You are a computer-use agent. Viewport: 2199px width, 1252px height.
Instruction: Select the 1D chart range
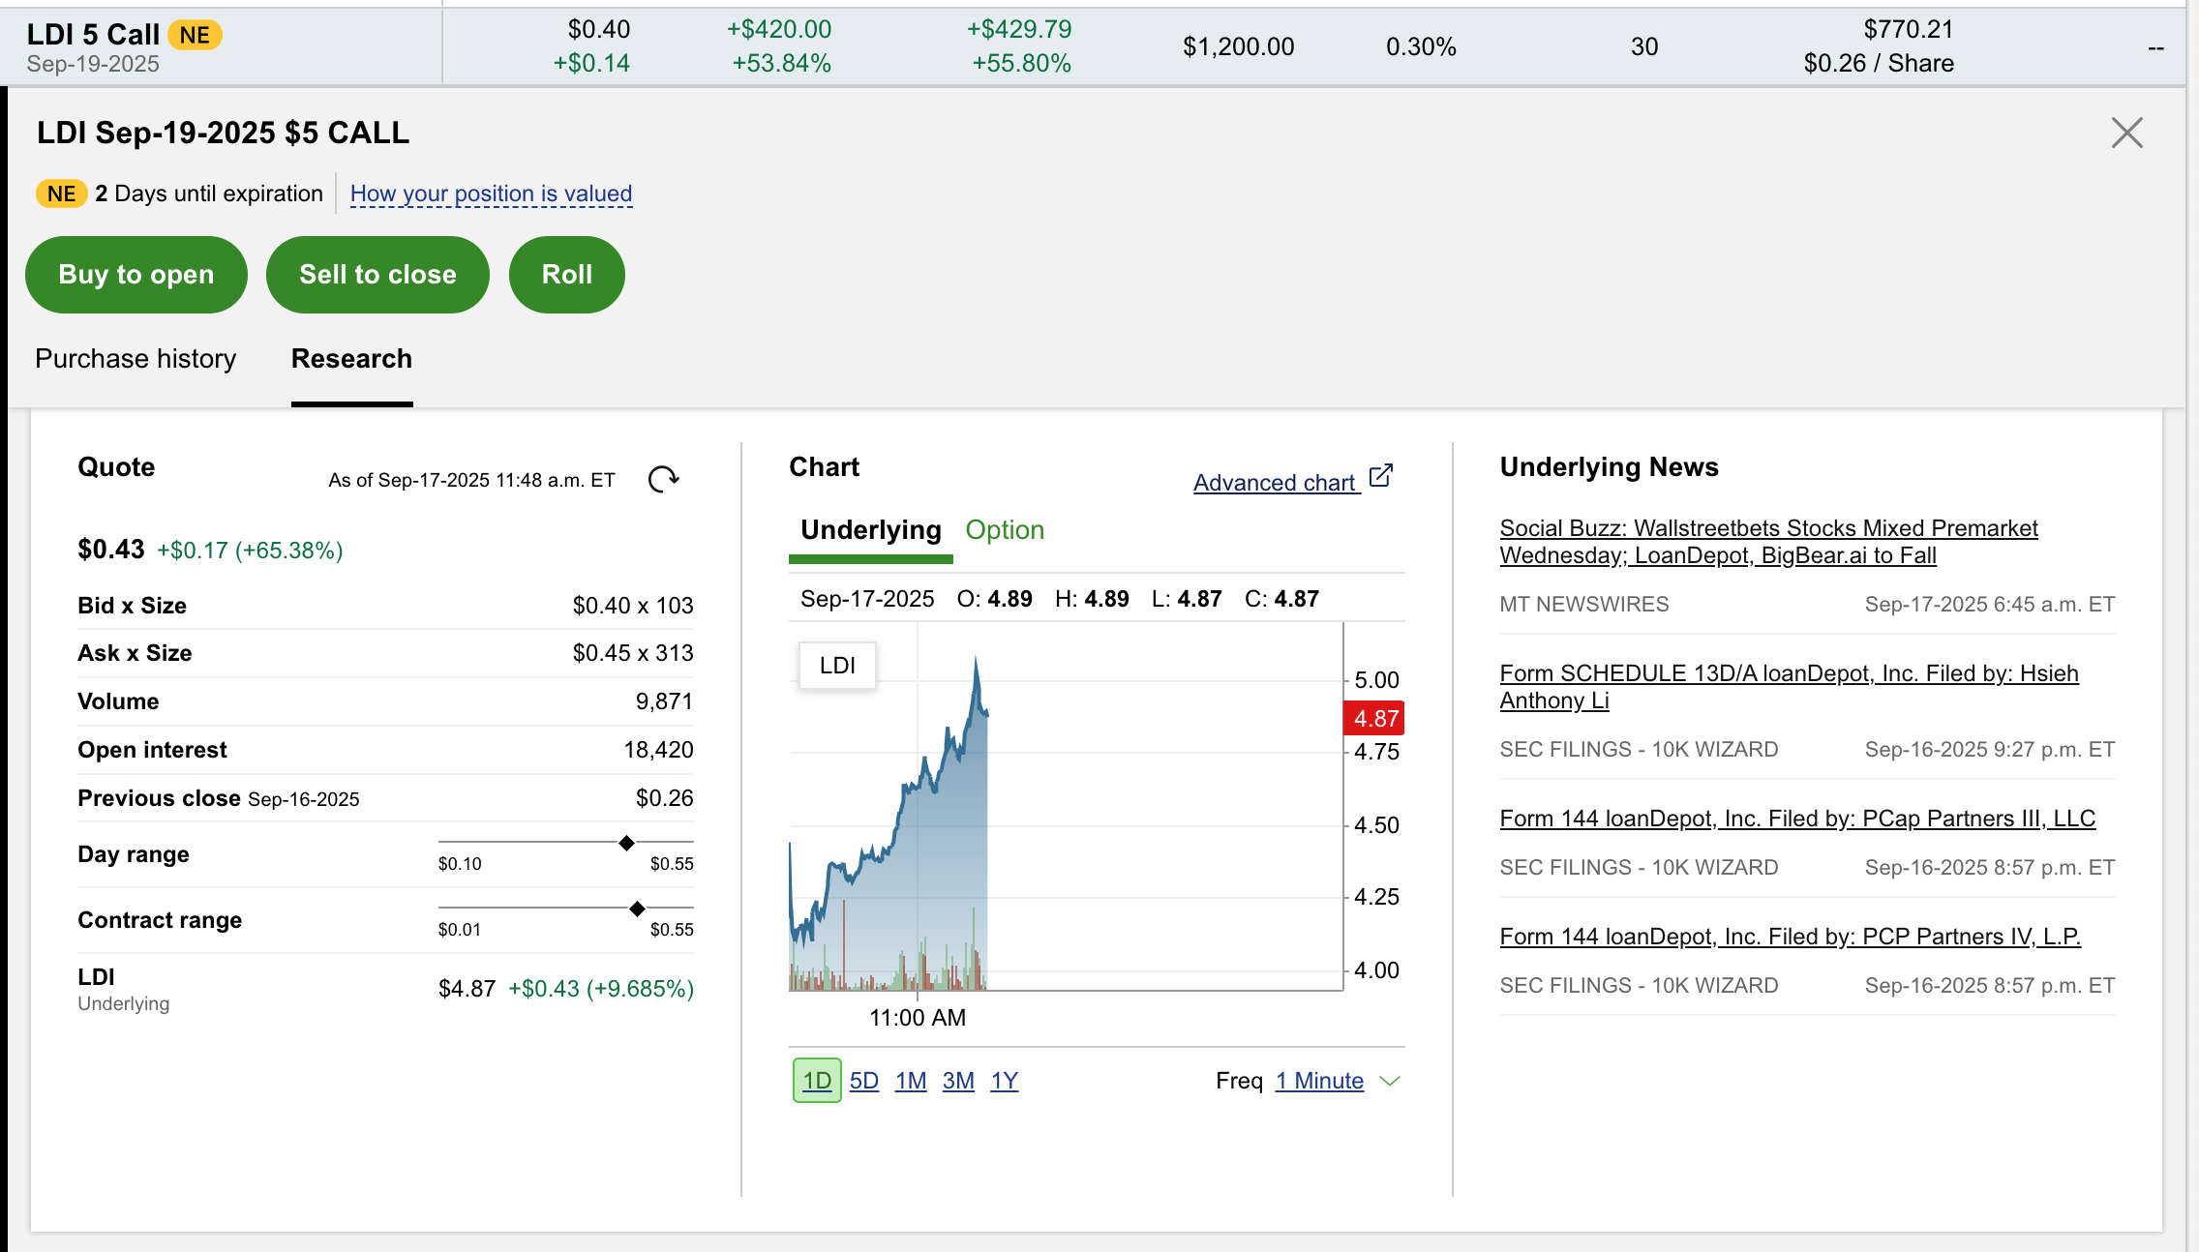[817, 1081]
